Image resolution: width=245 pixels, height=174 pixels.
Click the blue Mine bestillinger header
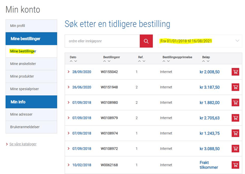[x=31, y=38]
